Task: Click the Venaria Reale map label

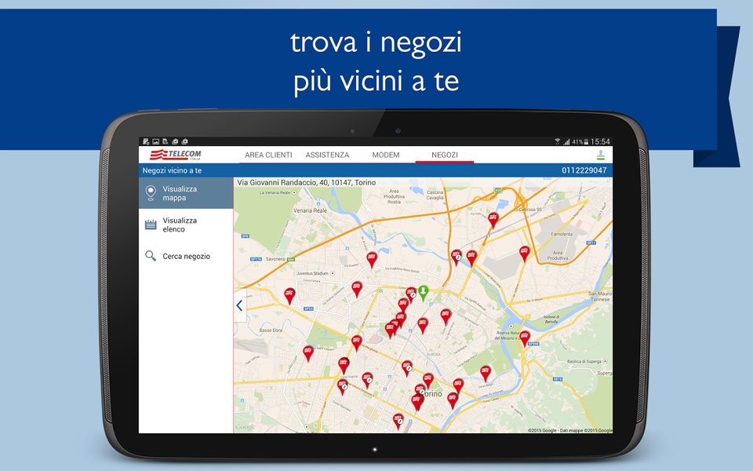Action: click(x=311, y=210)
